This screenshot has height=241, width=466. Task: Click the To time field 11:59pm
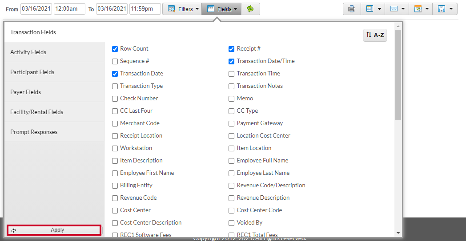[x=145, y=9]
